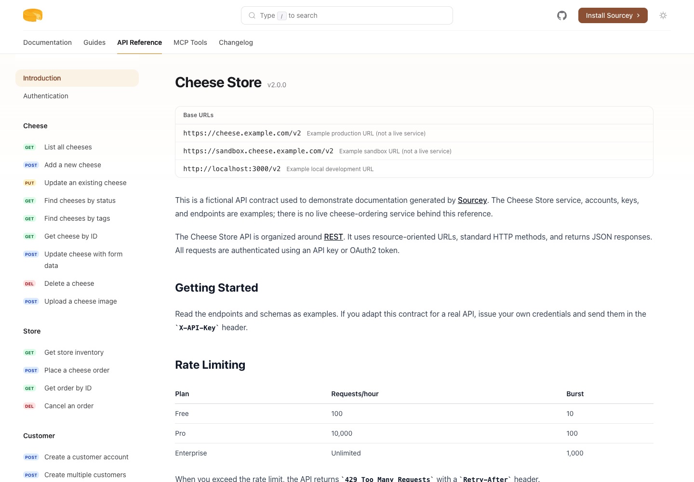694x482 pixels.
Task: Click the production URL https://cheese.example.com/v2
Action: (x=242, y=133)
